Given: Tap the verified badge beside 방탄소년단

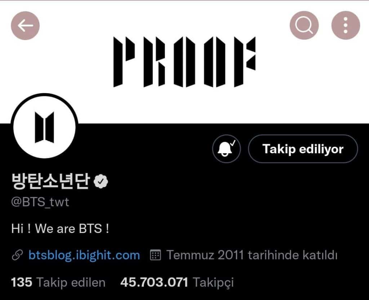Looking at the screenshot, I should point(101,181).
